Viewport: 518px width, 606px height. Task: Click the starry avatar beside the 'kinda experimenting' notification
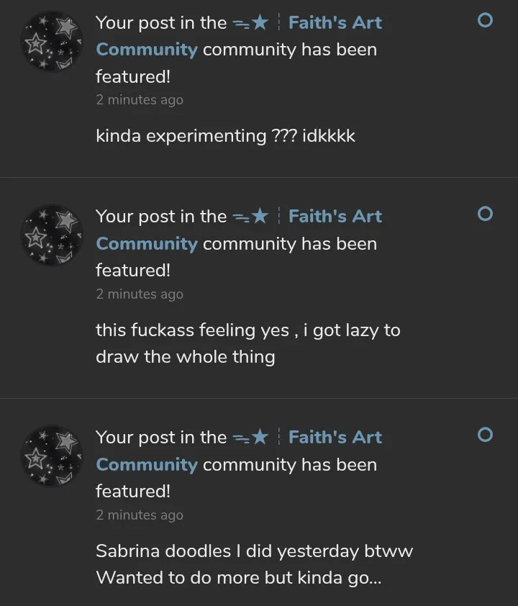point(51,41)
